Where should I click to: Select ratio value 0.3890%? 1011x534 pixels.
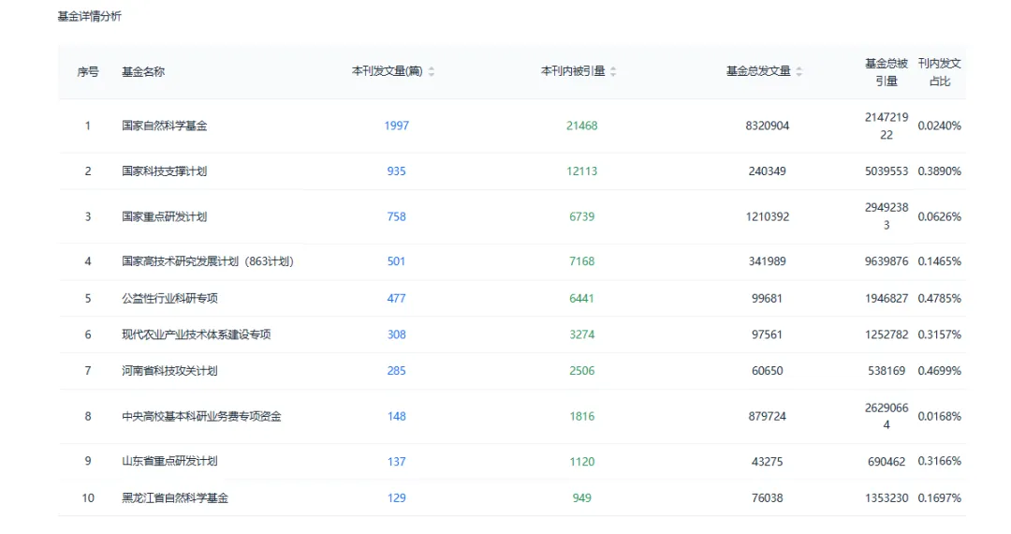coord(940,171)
